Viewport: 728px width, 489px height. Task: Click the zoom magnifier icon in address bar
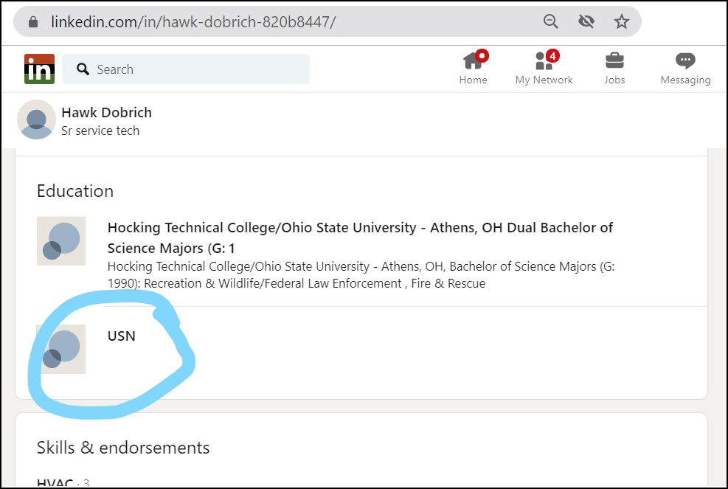[x=551, y=21]
